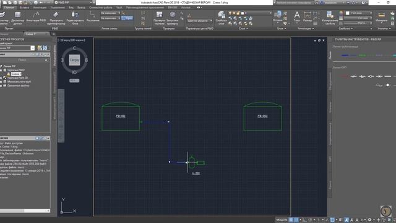
Task: Click the object color wheel in Свойства
Action: pyautogui.click(x=341, y=13)
